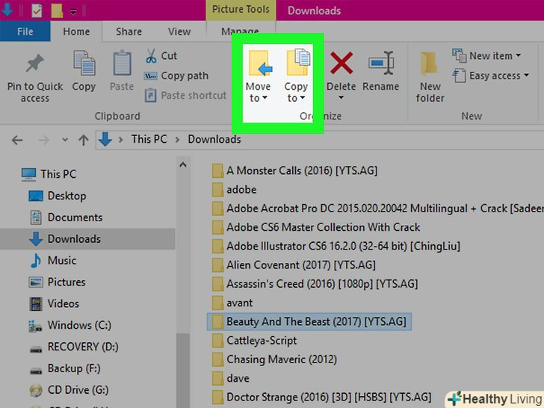Viewport: 544px width, 408px height.
Task: Open Desktop in navigation pane
Action: point(58,196)
